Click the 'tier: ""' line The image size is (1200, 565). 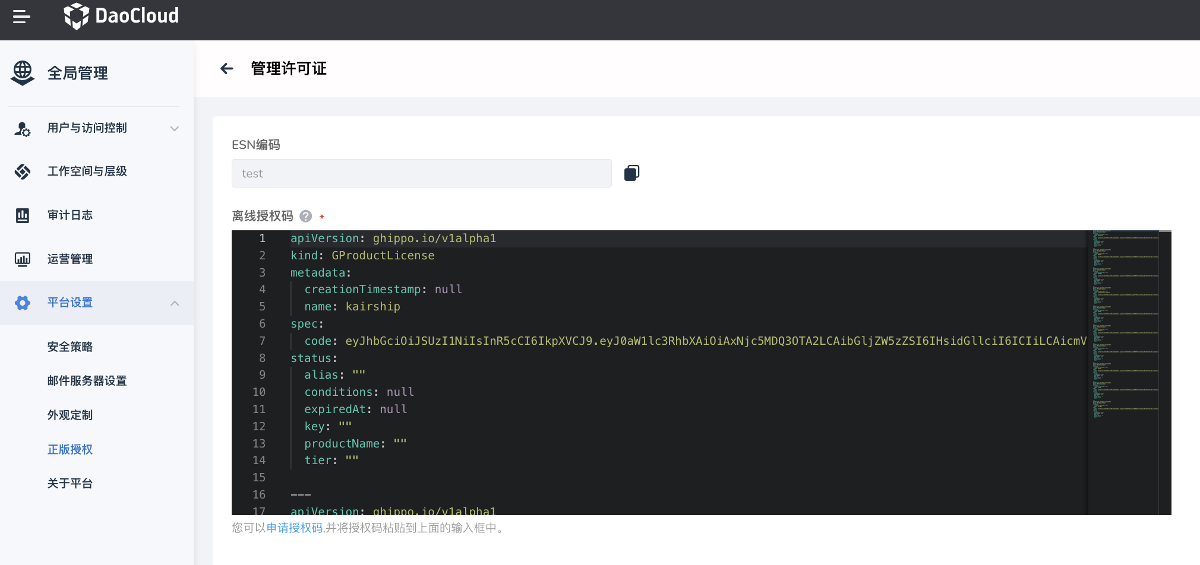331,461
